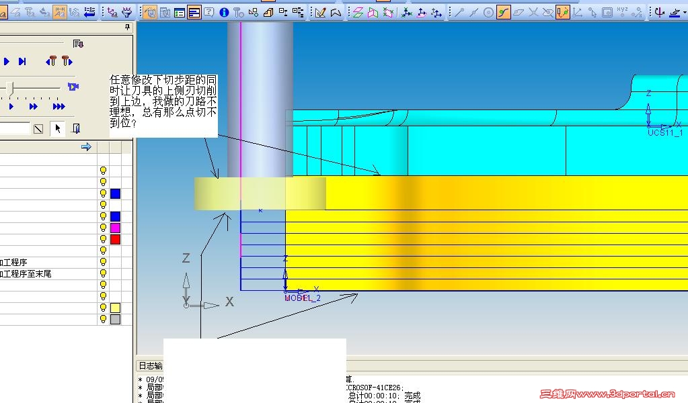Set simulation speed to double arrow

pyautogui.click(x=34, y=106)
